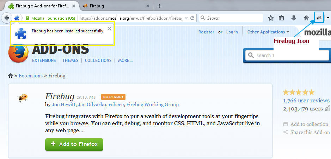The height and width of the screenshot is (159, 331).
Task: Open the Other Applications dropdown
Action: click(268, 32)
